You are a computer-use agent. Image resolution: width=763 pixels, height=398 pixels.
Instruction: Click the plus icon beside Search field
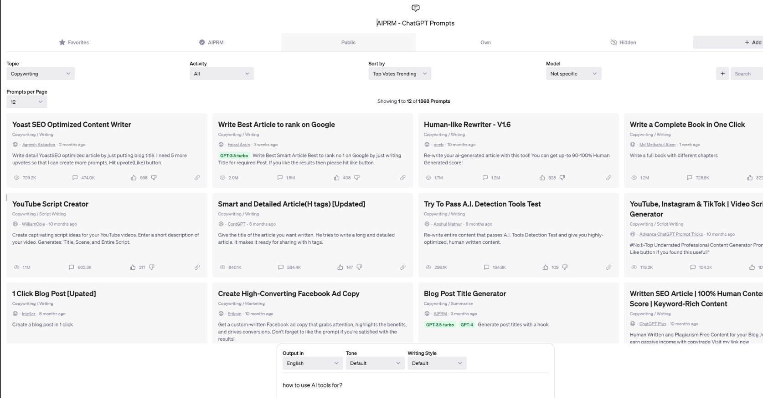(722, 74)
